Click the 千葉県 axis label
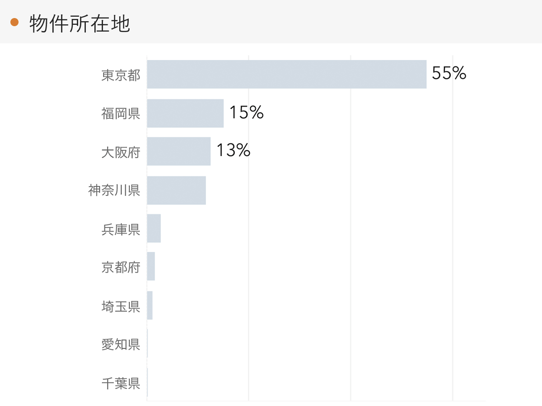The height and width of the screenshot is (406, 542). [121, 383]
